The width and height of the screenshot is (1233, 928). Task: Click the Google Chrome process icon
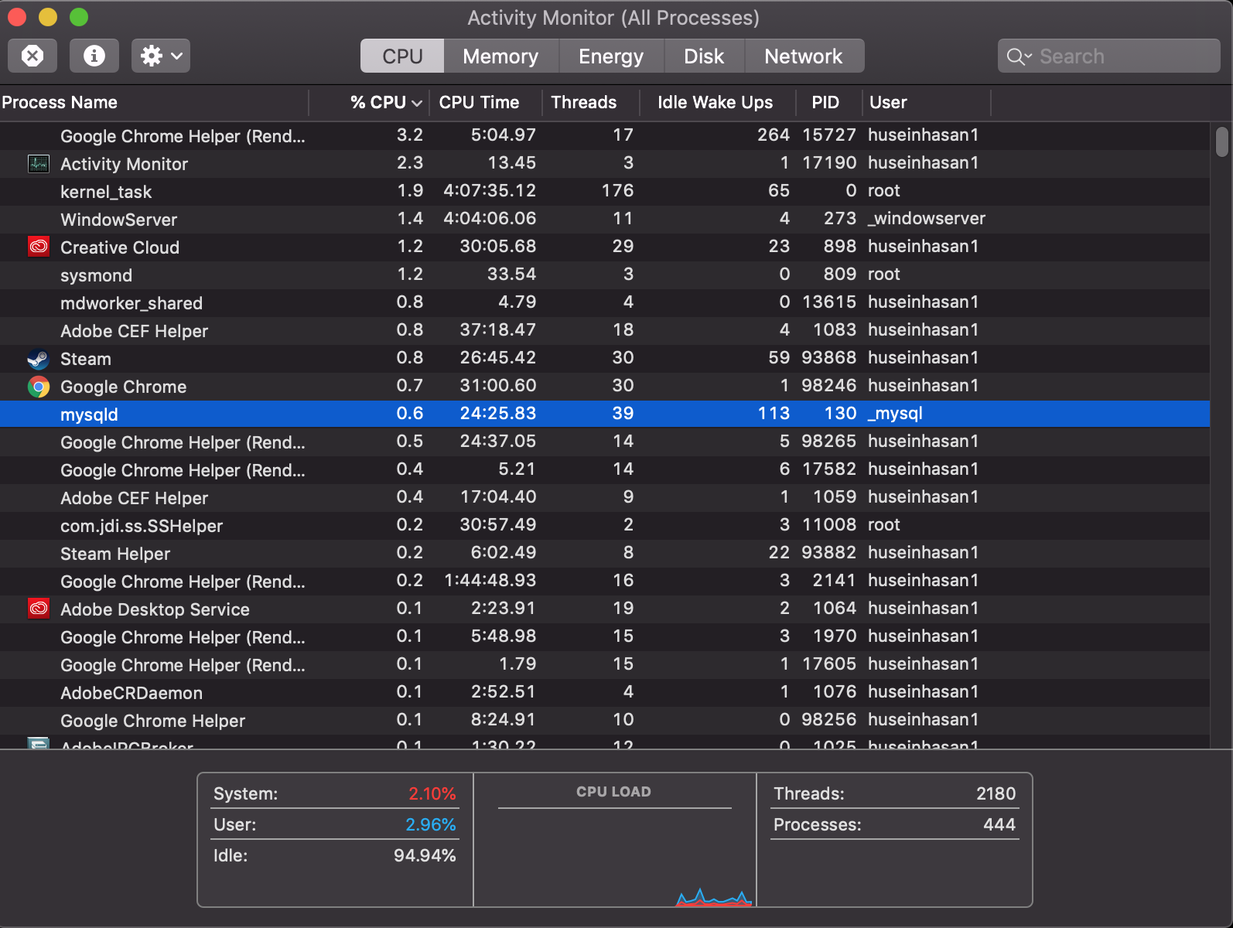click(39, 387)
